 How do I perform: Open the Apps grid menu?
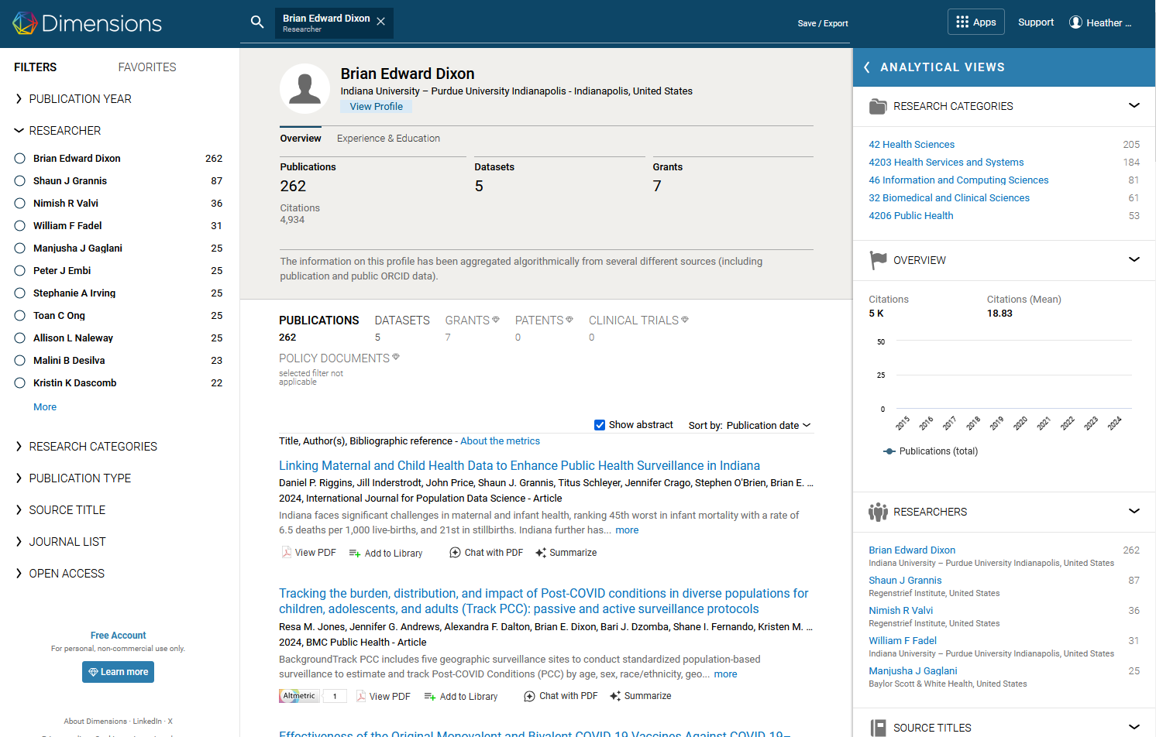point(975,22)
